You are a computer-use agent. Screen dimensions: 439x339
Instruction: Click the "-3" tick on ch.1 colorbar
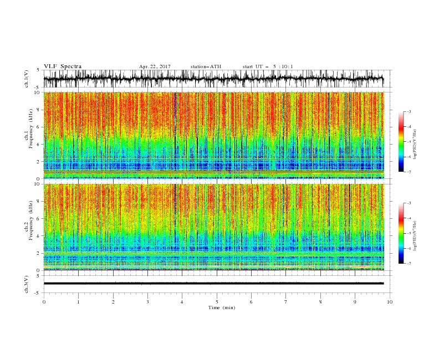click(x=409, y=111)
